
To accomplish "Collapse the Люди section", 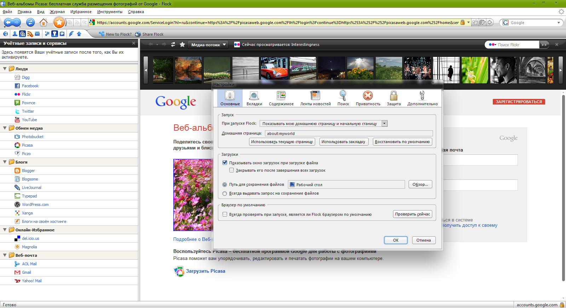I will coord(5,69).
